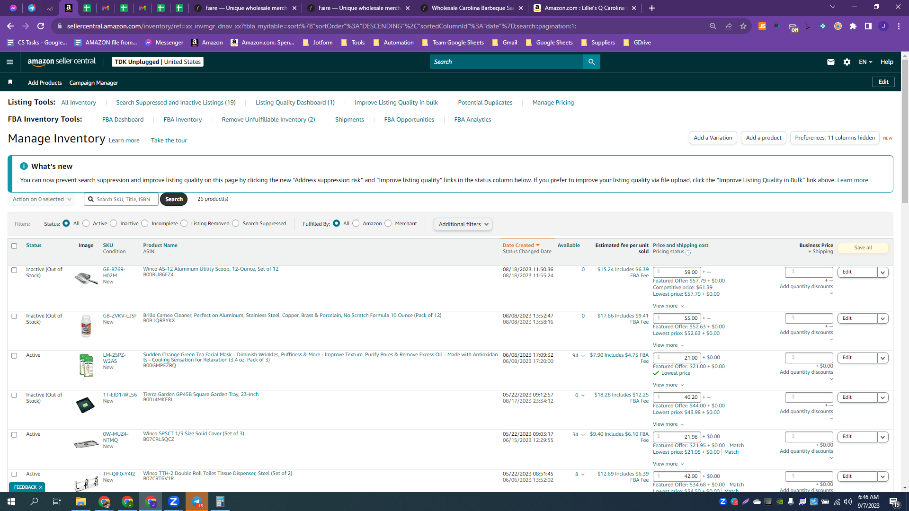The width and height of the screenshot is (909, 511).
Task: Open the EN language dropdown
Action: [865, 62]
